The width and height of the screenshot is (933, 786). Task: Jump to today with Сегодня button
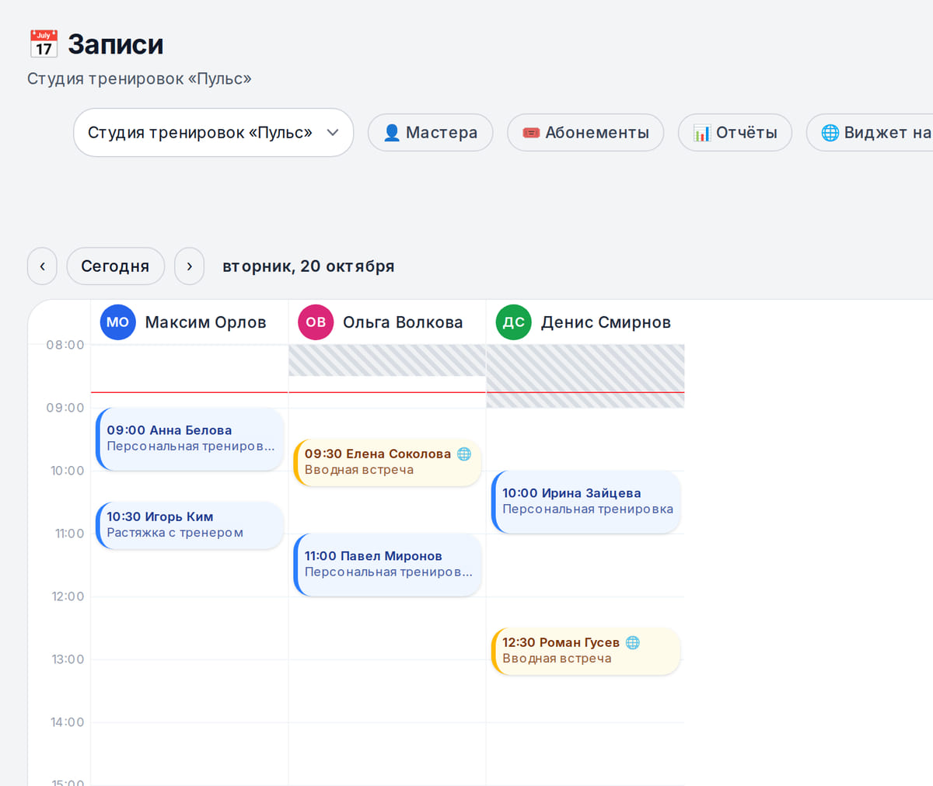click(x=115, y=266)
